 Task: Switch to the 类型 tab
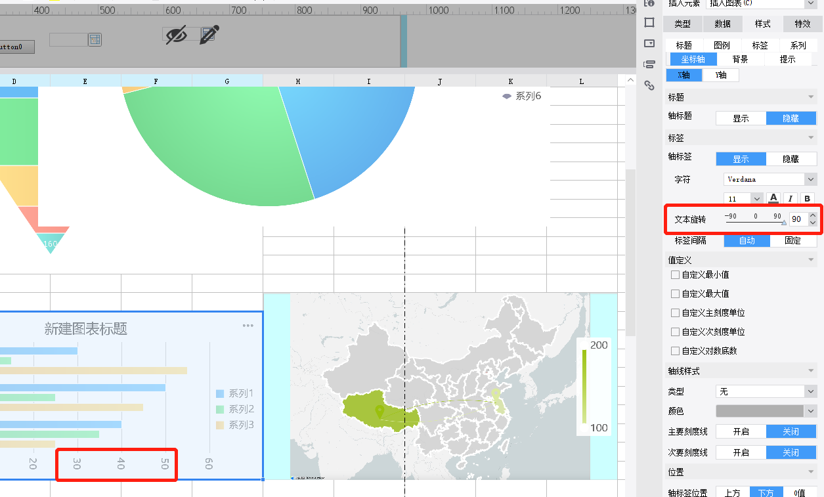(x=683, y=24)
